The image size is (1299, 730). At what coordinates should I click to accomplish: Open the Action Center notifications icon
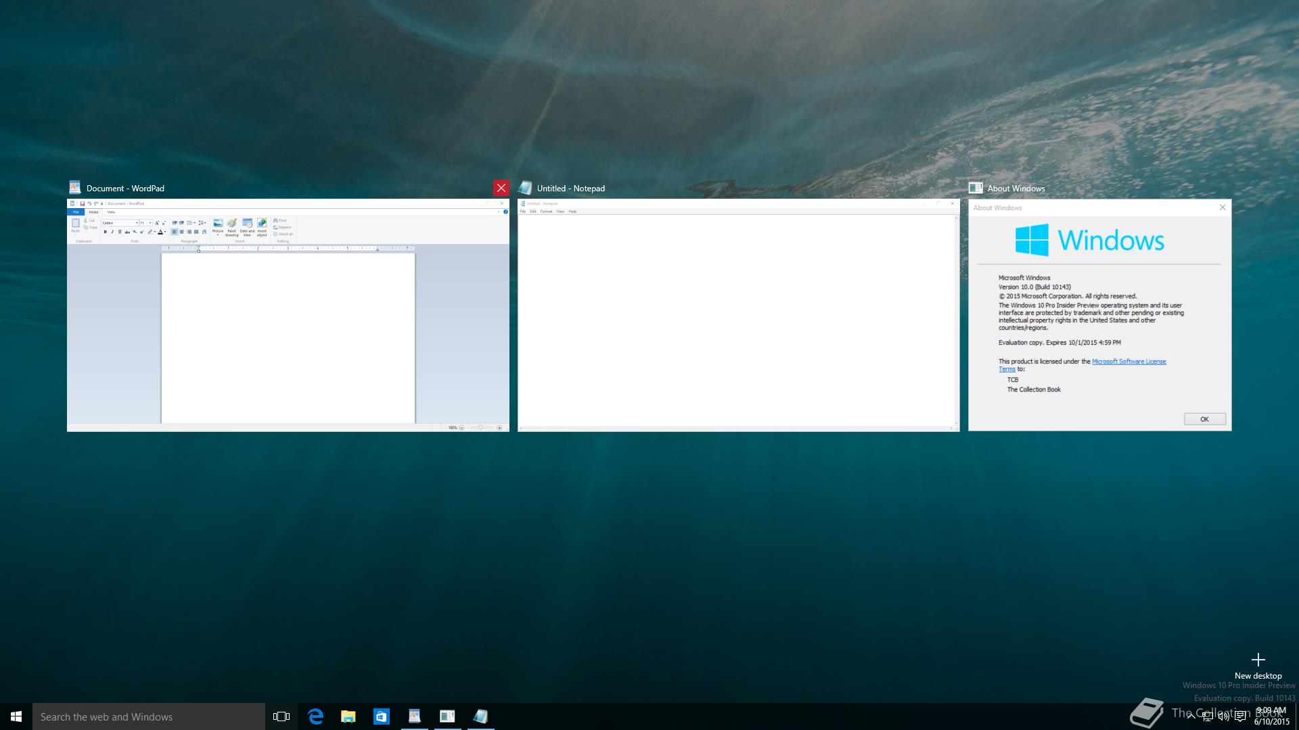point(1240,716)
